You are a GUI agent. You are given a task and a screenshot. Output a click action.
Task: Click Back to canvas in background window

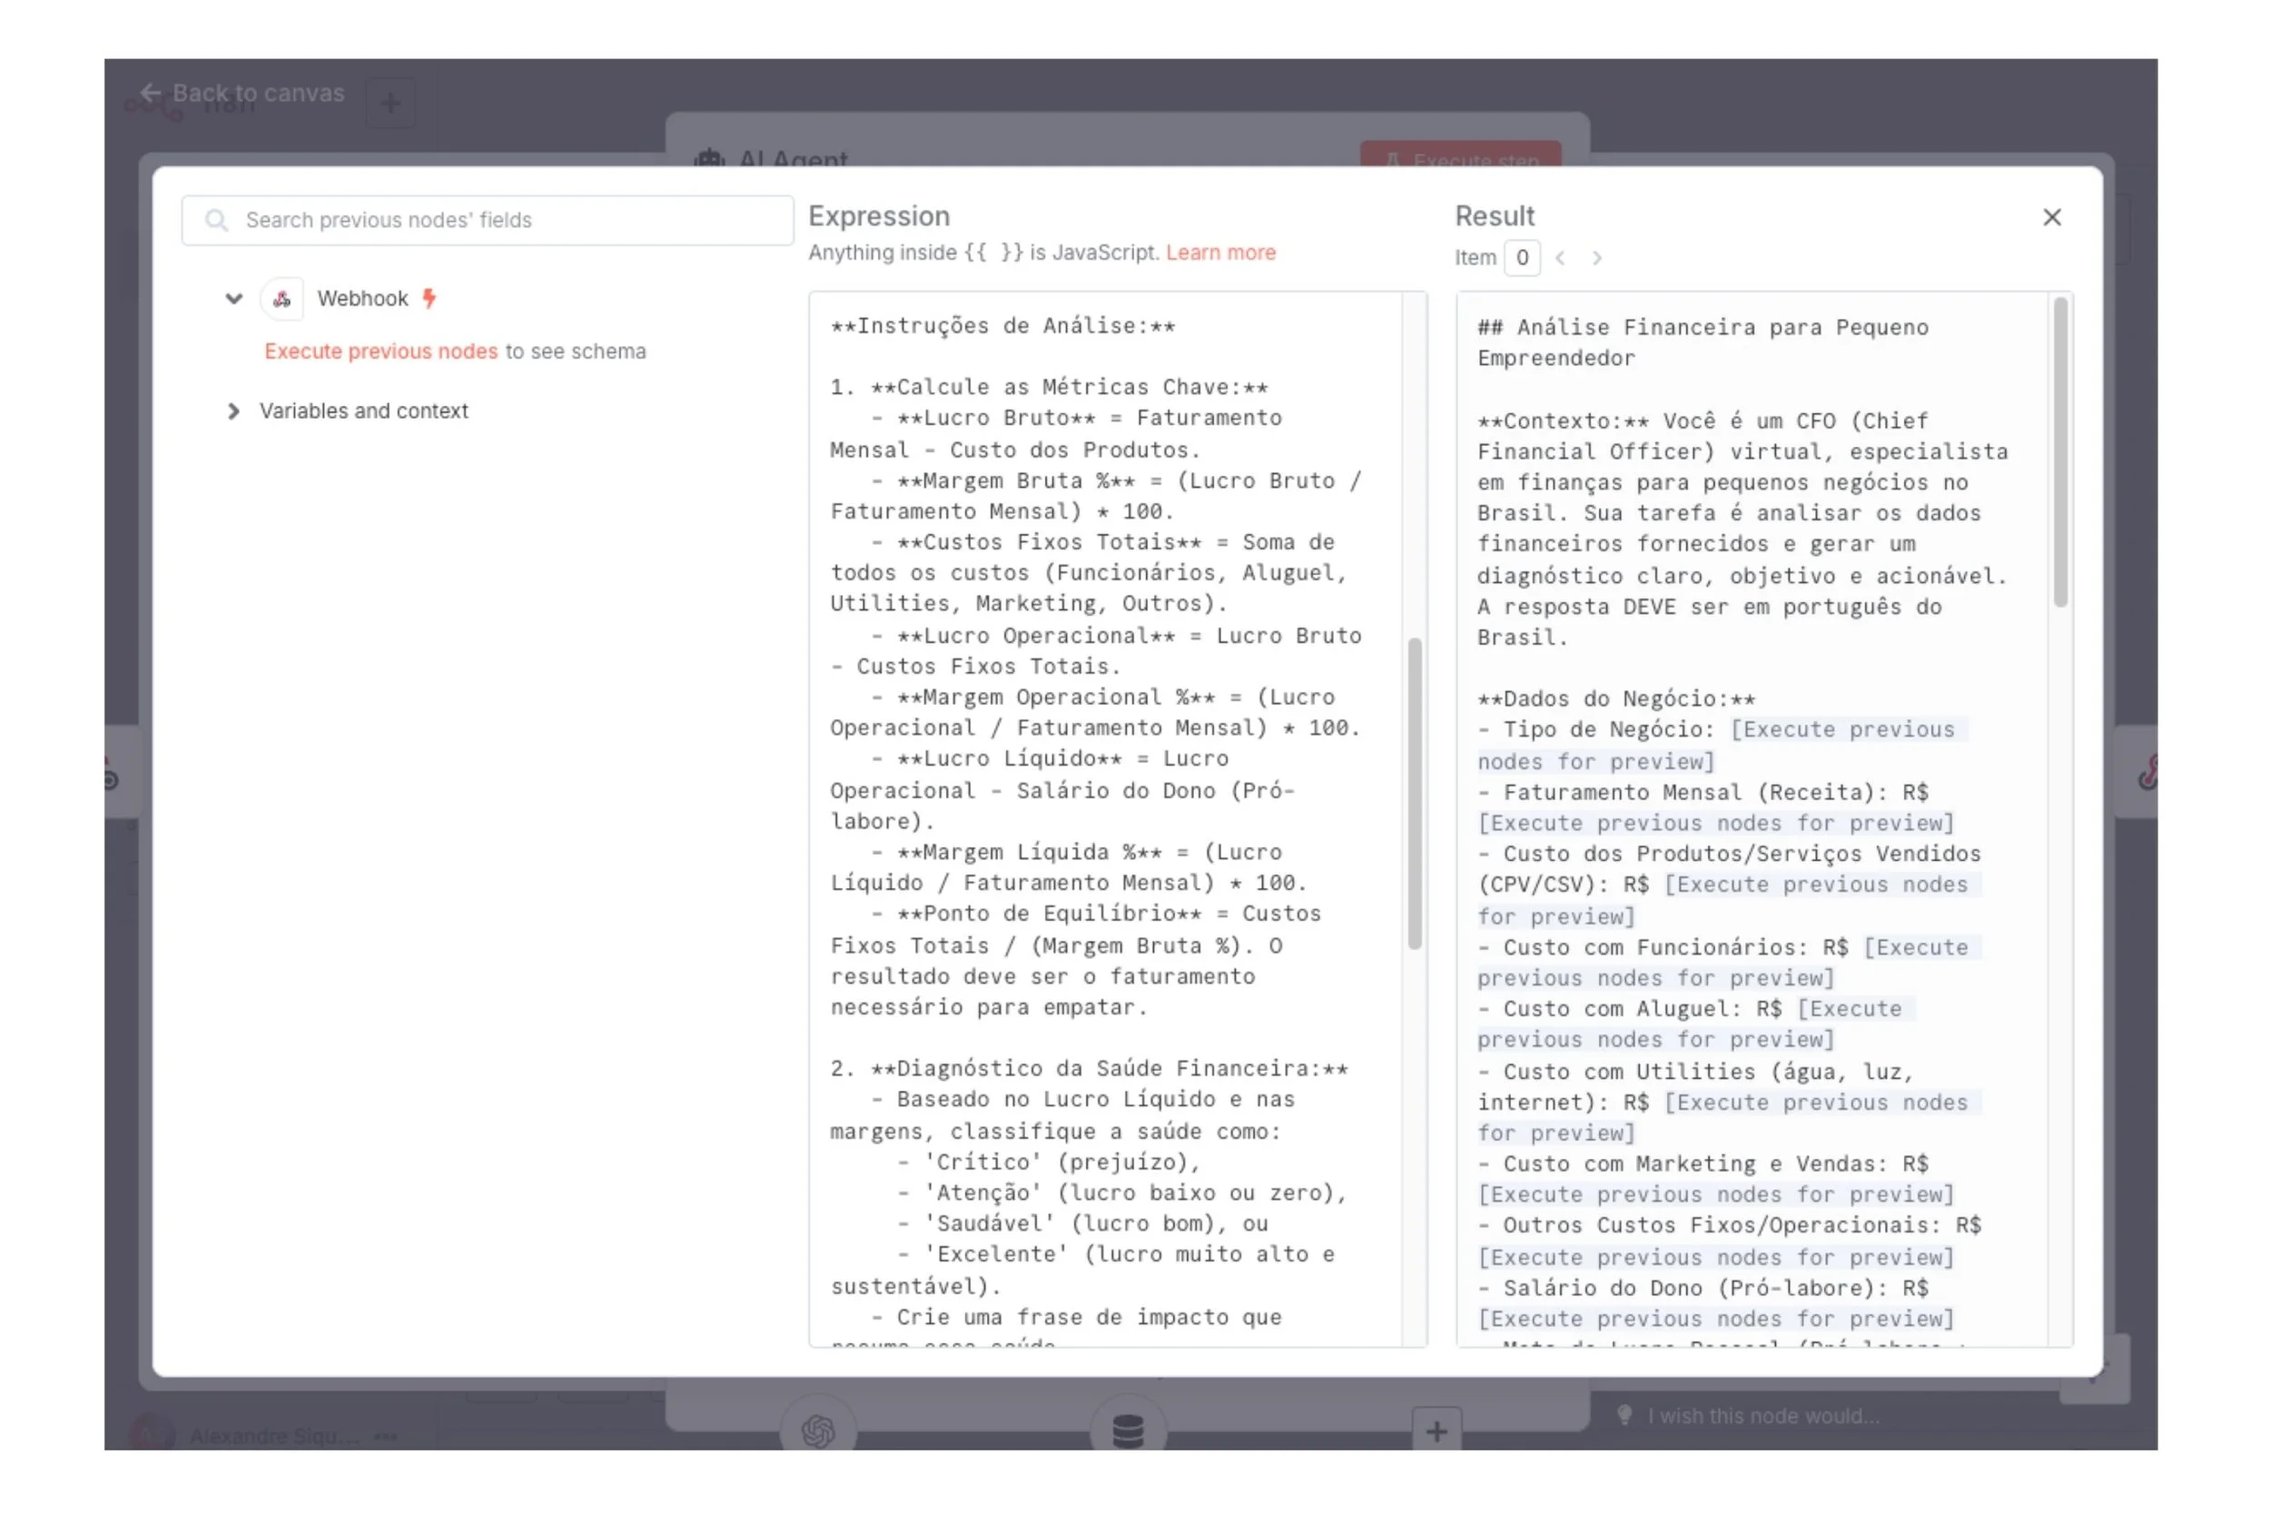click(242, 94)
